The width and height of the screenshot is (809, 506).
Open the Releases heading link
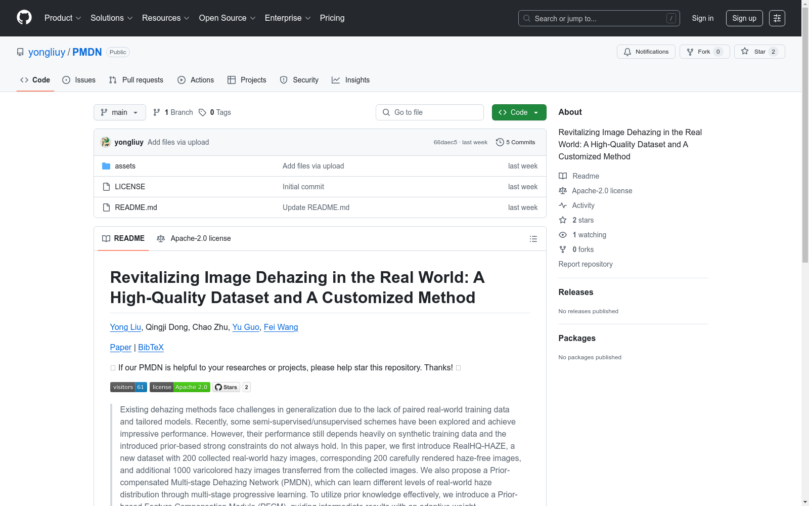[576, 292]
